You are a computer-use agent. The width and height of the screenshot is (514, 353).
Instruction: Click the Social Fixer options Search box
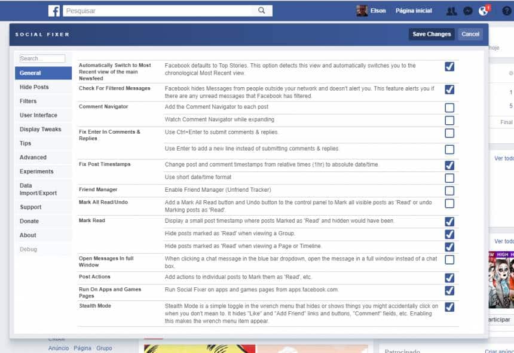click(42, 59)
